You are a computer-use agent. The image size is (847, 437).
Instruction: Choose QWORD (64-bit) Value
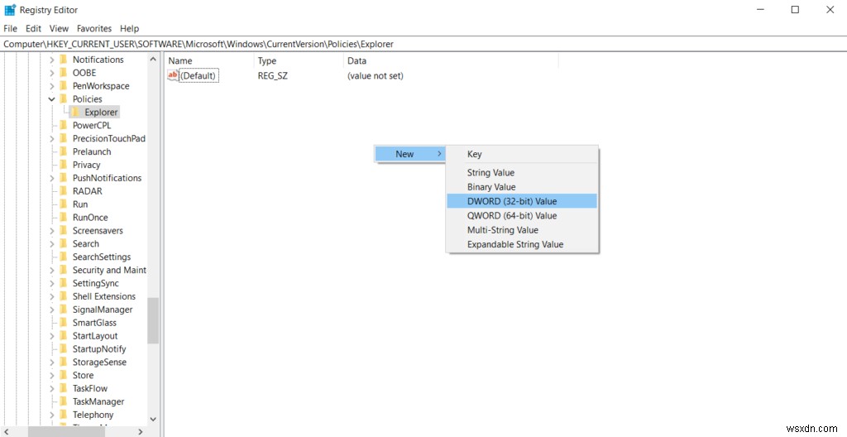click(x=523, y=215)
